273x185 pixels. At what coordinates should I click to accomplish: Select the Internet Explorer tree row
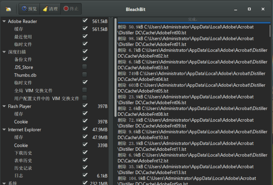point(55,129)
